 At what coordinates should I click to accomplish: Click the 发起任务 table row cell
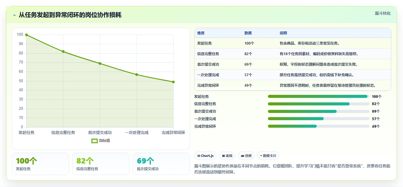pyautogui.click(x=205, y=43)
